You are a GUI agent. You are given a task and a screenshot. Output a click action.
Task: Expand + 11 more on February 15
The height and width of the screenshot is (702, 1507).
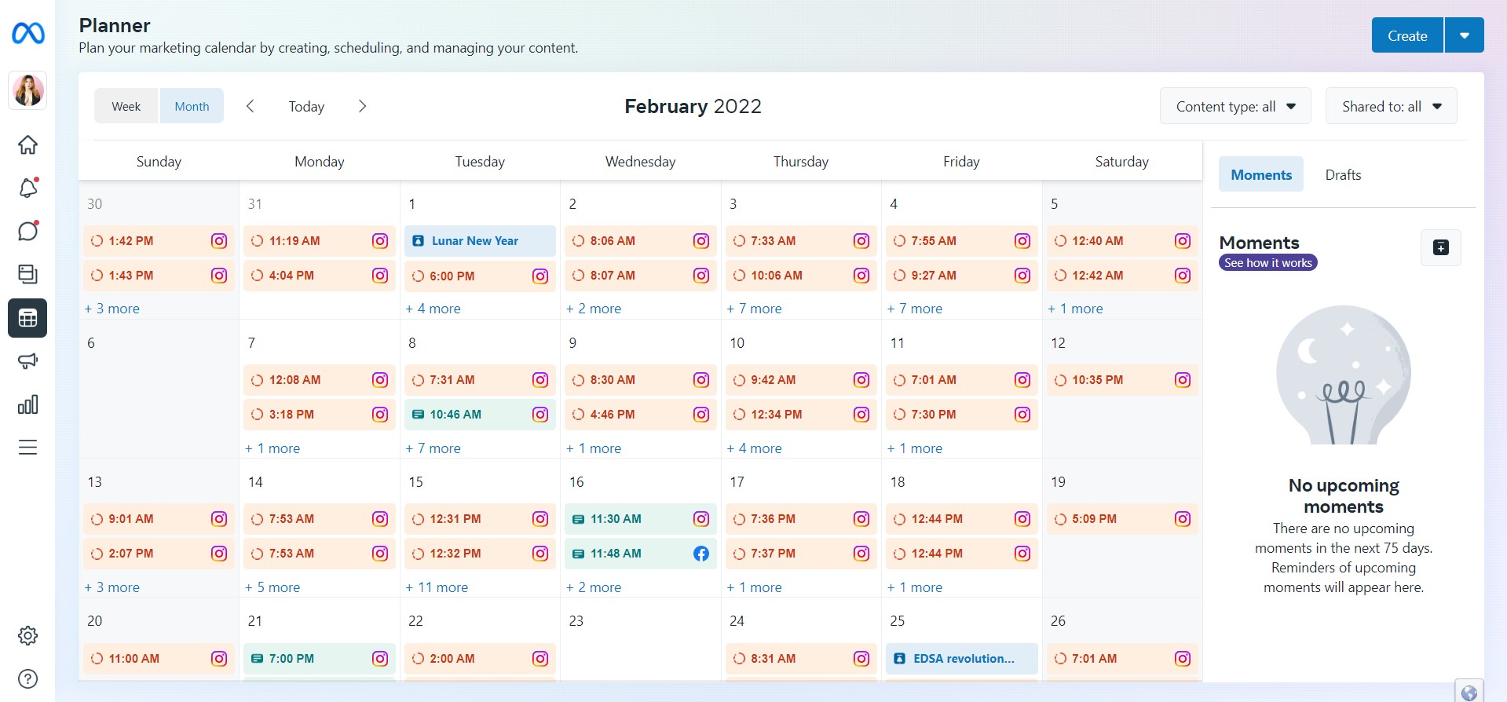click(437, 587)
